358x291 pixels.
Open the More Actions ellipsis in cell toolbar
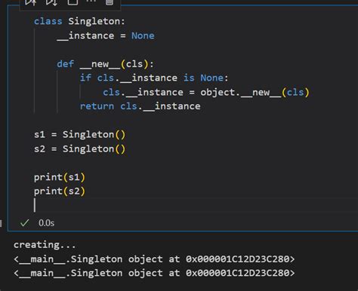pyautogui.click(x=91, y=1)
